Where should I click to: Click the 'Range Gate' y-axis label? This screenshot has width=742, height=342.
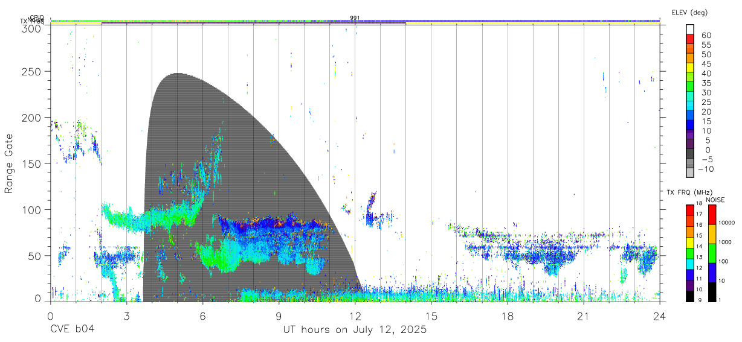click(9, 164)
